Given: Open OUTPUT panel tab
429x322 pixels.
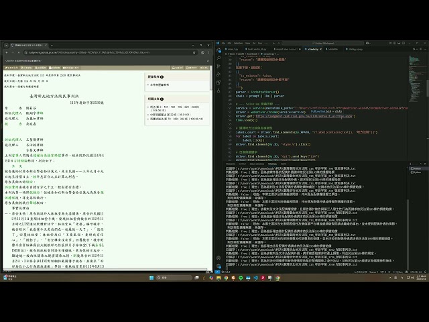Looking at the screenshot, I should pyautogui.click(x=242, y=164).
